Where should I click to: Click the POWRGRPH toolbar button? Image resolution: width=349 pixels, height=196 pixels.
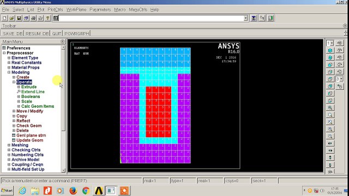[x=76, y=34]
